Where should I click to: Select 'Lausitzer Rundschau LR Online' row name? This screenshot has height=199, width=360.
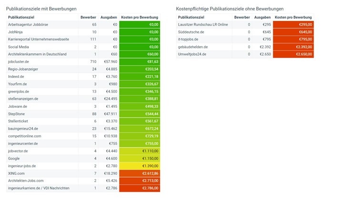(x=203, y=25)
